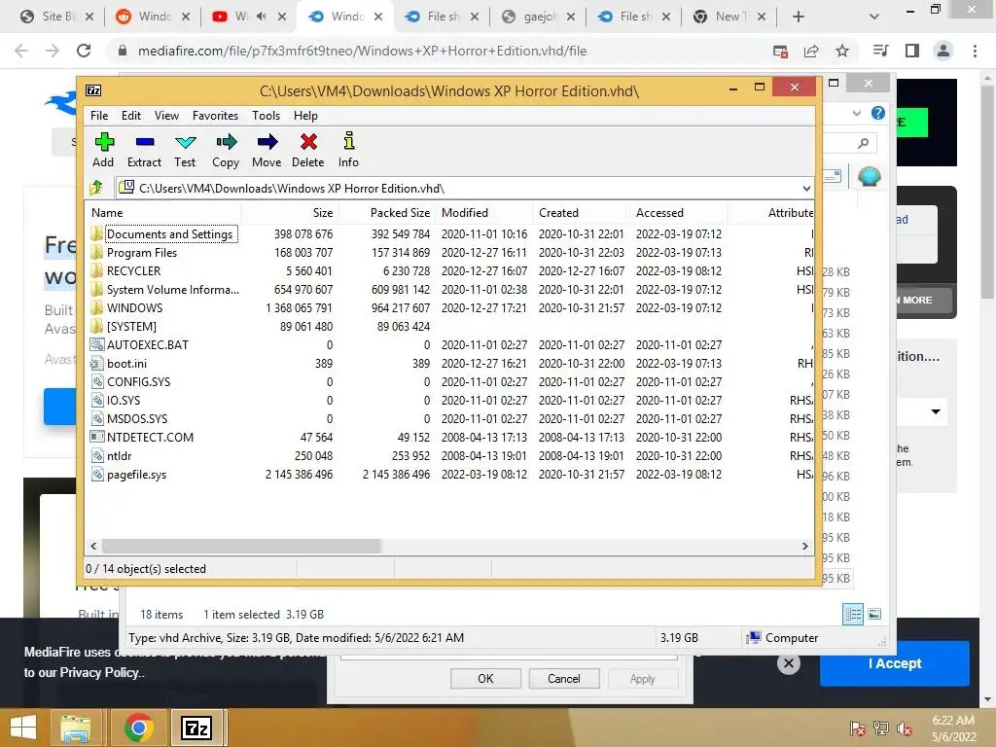Open File Explorer from the taskbar

click(76, 728)
